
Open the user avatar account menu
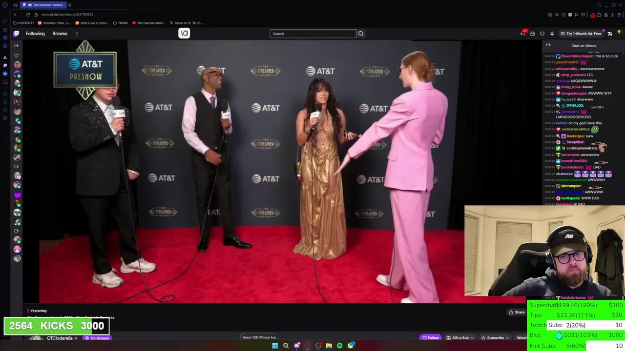pos(619,34)
